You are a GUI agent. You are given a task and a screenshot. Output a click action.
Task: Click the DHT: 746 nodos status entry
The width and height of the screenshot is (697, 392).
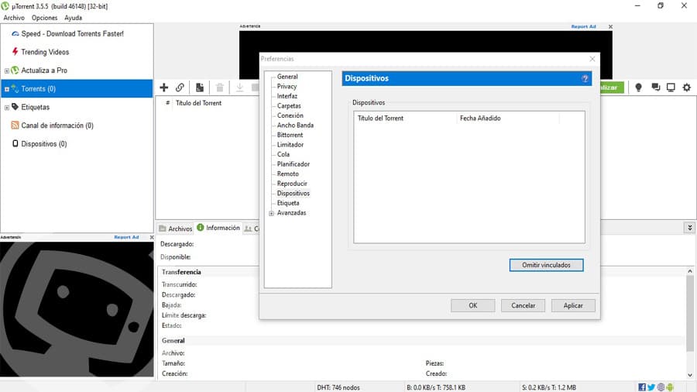point(338,387)
